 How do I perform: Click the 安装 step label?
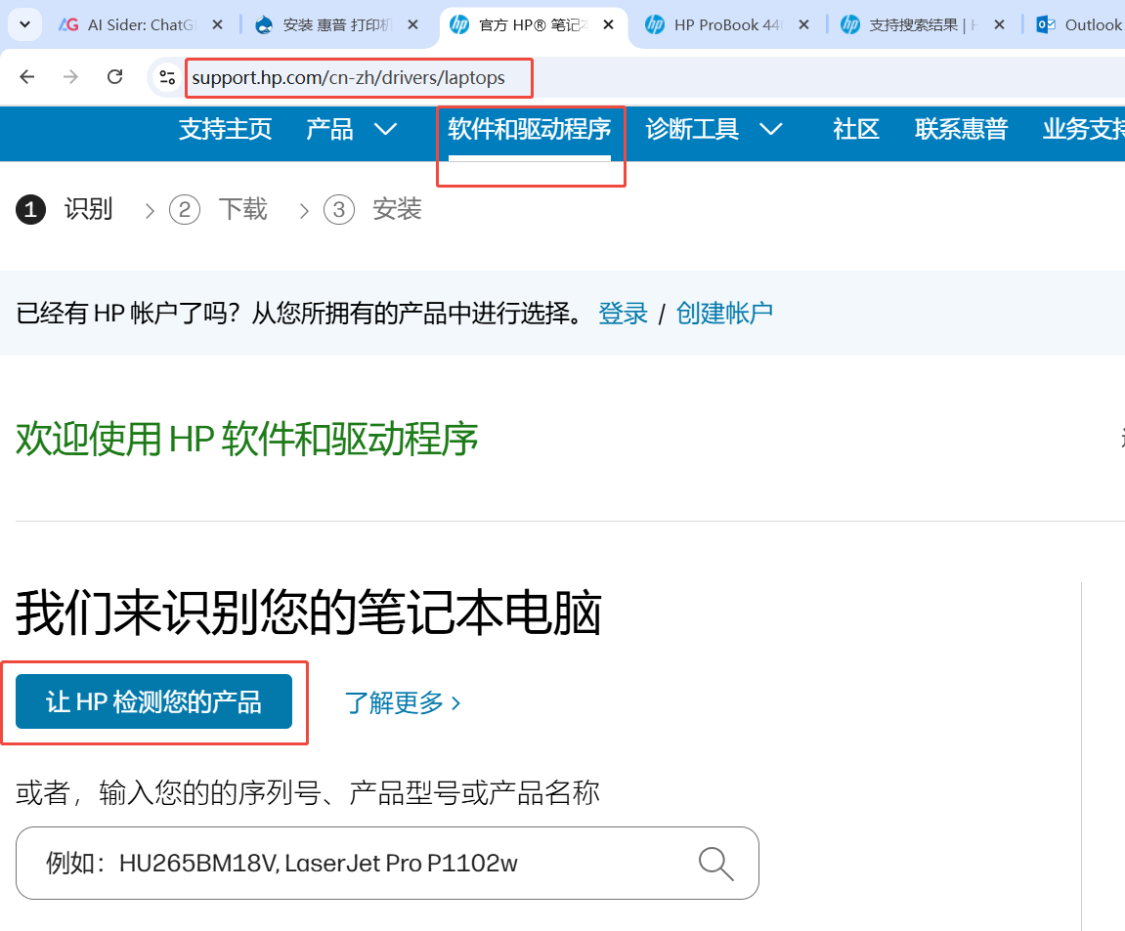397,209
